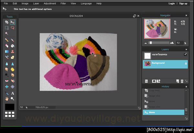The image size is (194, 133).
Task: Toggle layer settings in Layers panel
Action: pos(146,81)
